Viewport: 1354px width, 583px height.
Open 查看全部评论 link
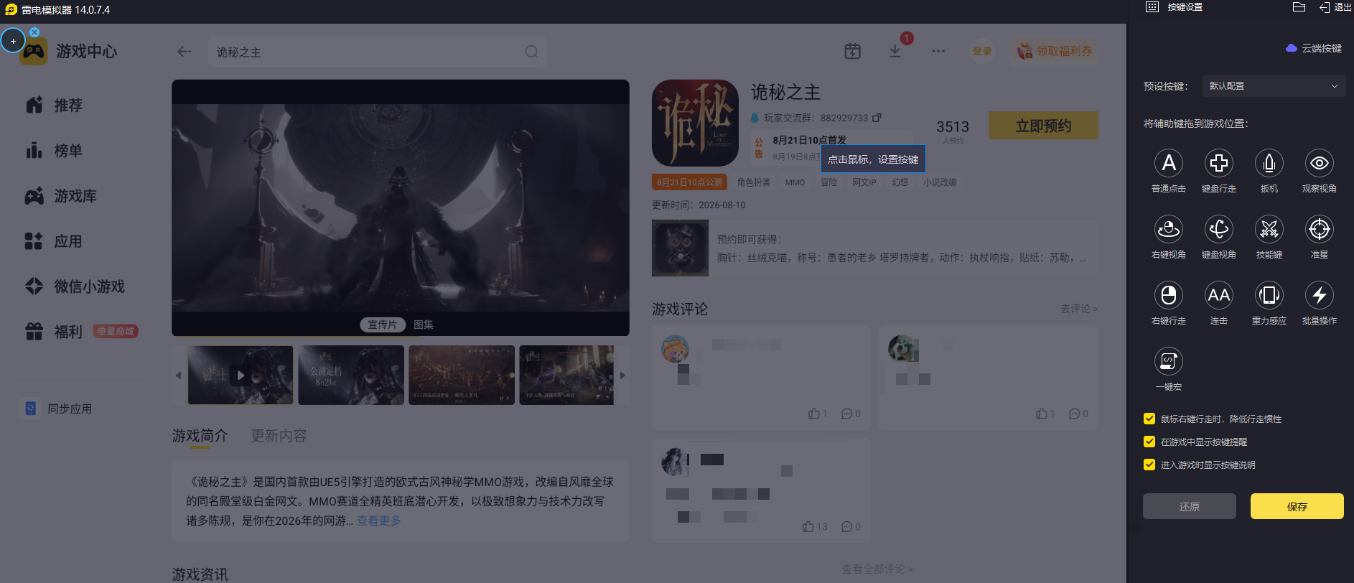point(877,569)
